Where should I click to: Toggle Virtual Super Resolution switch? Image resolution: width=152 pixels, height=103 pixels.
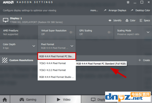(x=71, y=32)
